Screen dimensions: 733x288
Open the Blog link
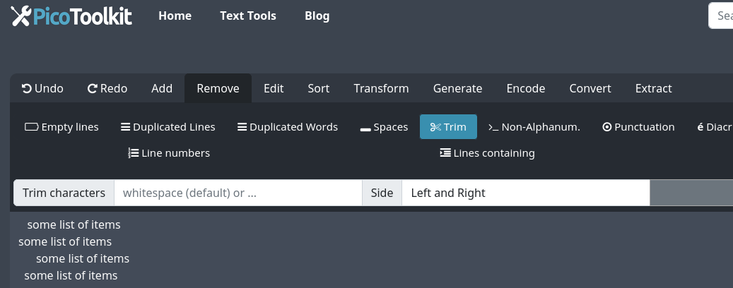click(x=317, y=16)
